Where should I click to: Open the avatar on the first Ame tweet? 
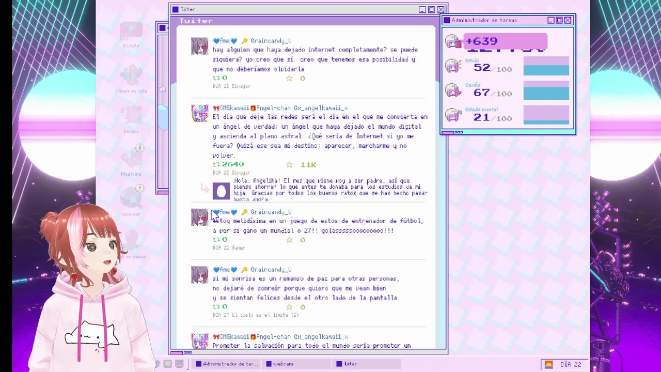point(200,46)
